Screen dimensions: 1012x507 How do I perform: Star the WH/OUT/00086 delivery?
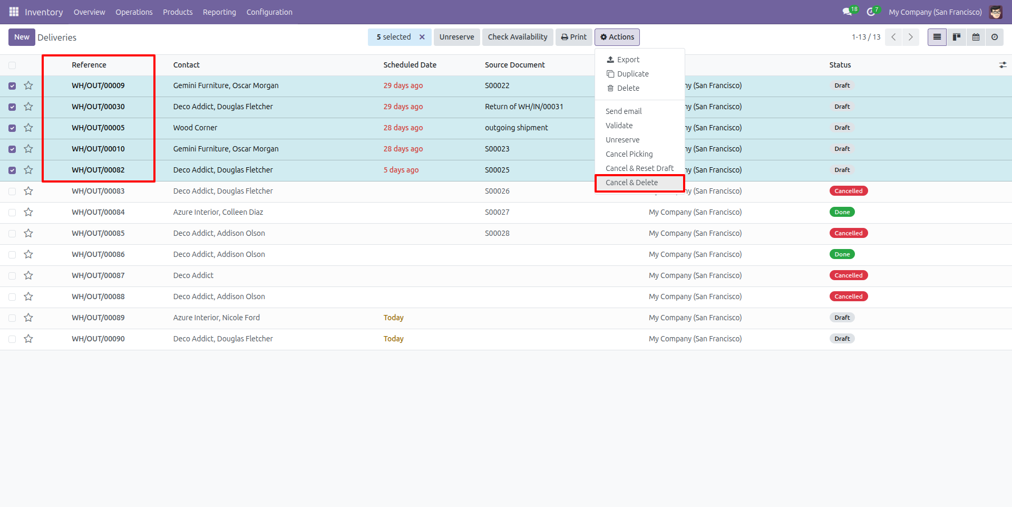pos(28,254)
